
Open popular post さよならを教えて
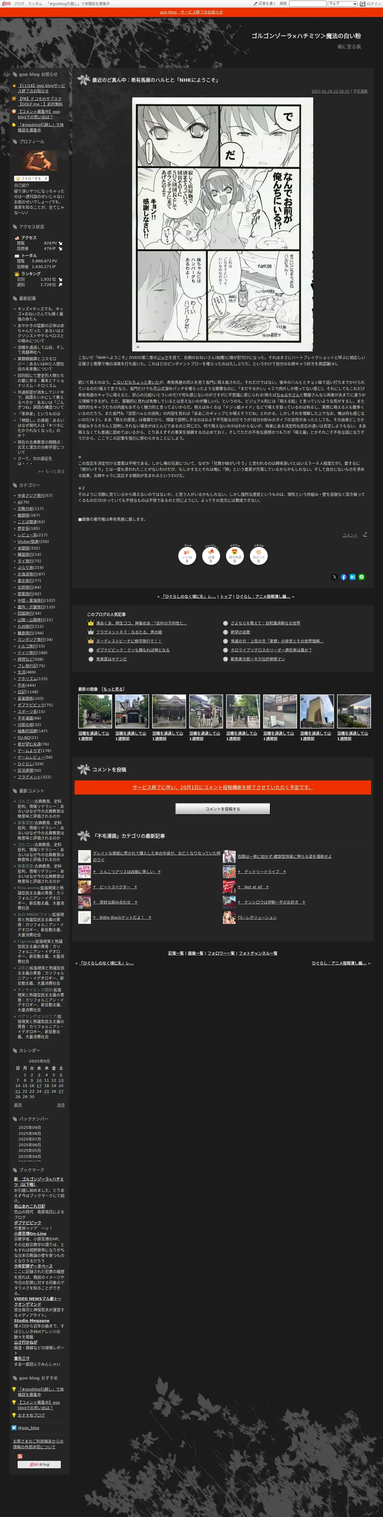[x=265, y=623]
